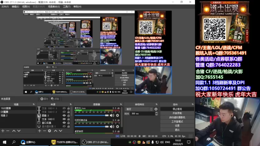Show the 文本 (GDI+) 3 source via eye
This screenshot has height=146, width=260.
(64, 108)
